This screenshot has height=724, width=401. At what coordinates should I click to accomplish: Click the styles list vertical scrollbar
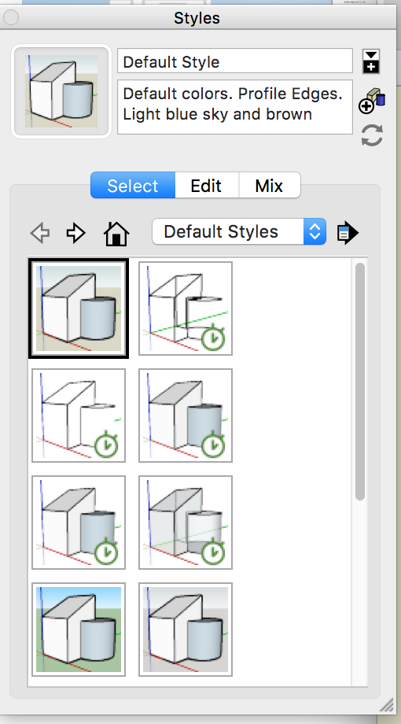point(360,382)
